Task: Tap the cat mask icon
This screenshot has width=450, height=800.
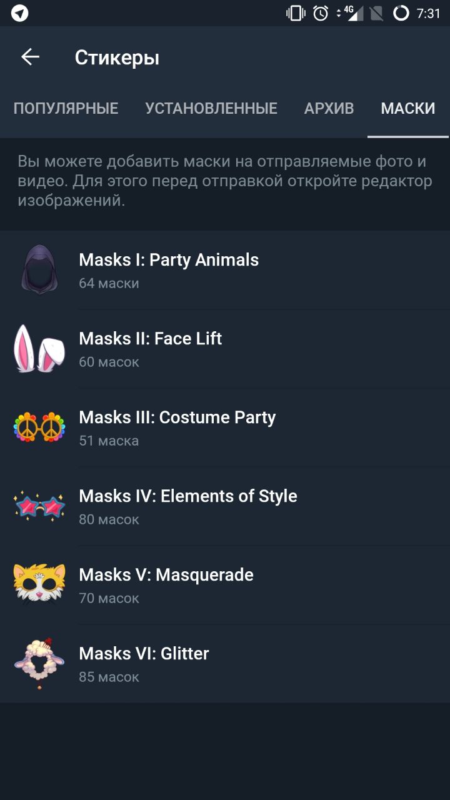Action: (39, 584)
